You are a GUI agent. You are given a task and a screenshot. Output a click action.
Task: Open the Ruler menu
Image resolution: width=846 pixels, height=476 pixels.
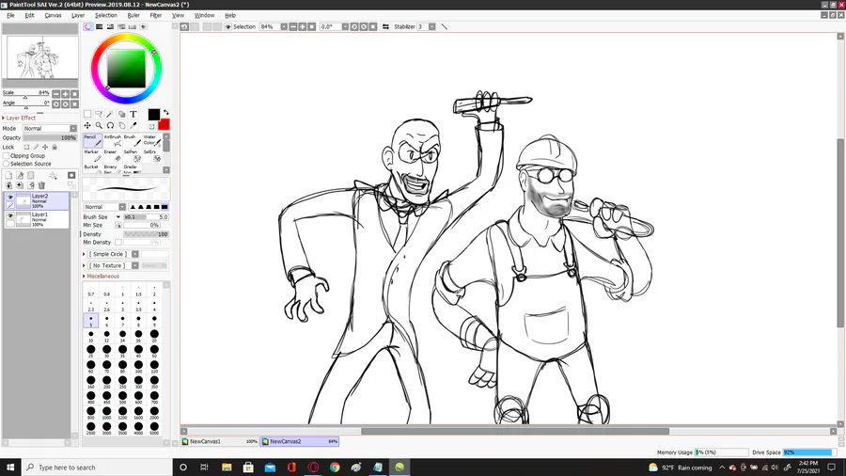133,15
